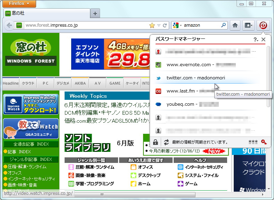Open sidebar 圧縮・解凍・ランタイム link
This screenshot has width=274, height=200.
[x=27, y=167]
